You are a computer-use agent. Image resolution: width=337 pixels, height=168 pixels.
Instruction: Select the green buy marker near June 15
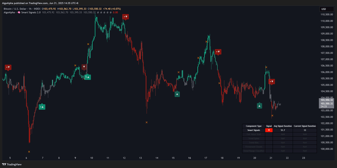tap(177, 94)
